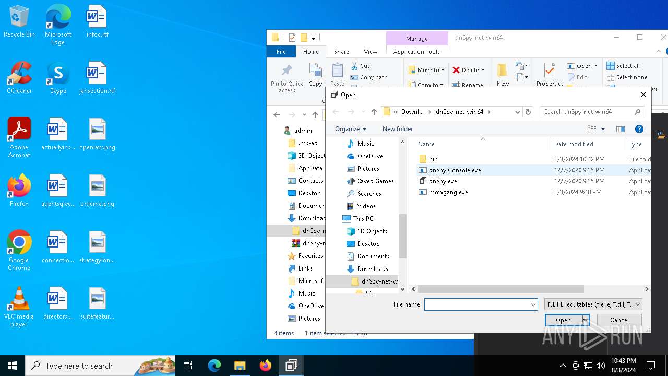The image size is (668, 376).
Task: Click Cancel button in dialog
Action: (619, 320)
